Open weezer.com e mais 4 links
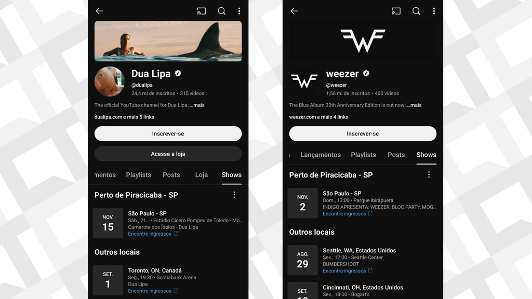532x299 pixels. 318,117
